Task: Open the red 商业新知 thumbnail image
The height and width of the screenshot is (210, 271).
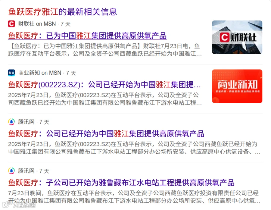Action: click(x=237, y=86)
